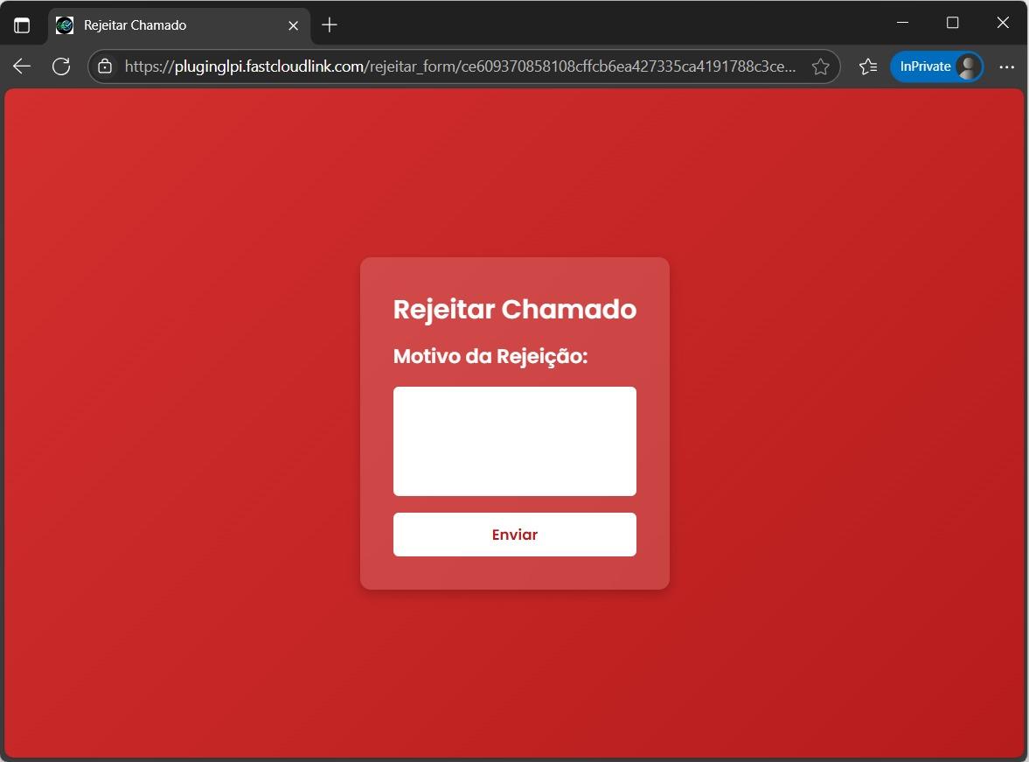Click the padlock security icon in address bar
Screen dimensions: 1029x762
[x=104, y=66]
